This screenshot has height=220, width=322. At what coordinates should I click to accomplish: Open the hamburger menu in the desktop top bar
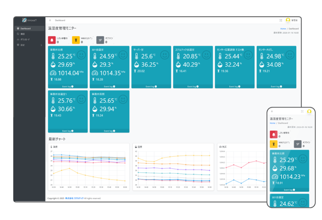tap(50, 20)
